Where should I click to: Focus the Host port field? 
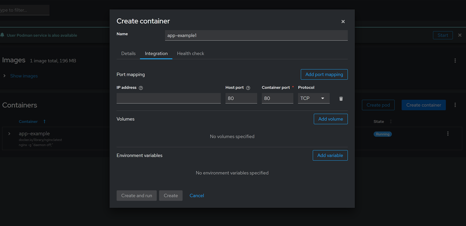click(241, 98)
